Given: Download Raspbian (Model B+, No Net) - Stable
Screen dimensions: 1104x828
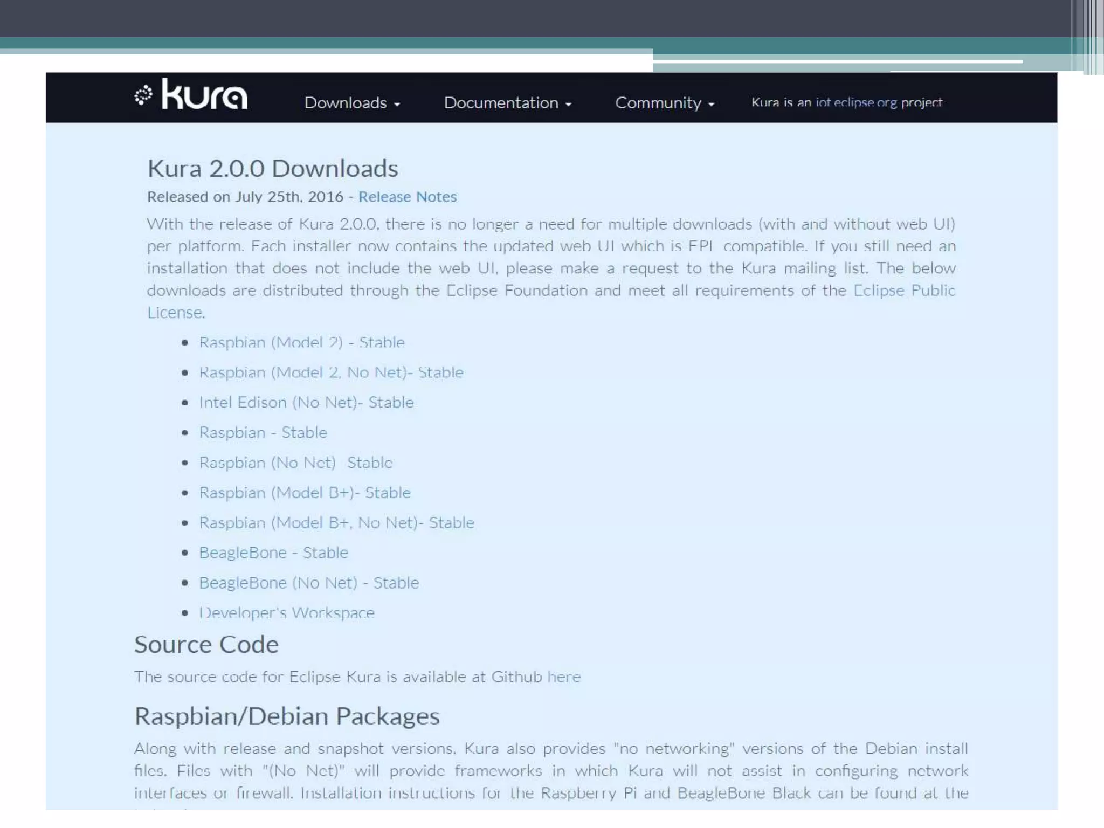Looking at the screenshot, I should (x=336, y=523).
